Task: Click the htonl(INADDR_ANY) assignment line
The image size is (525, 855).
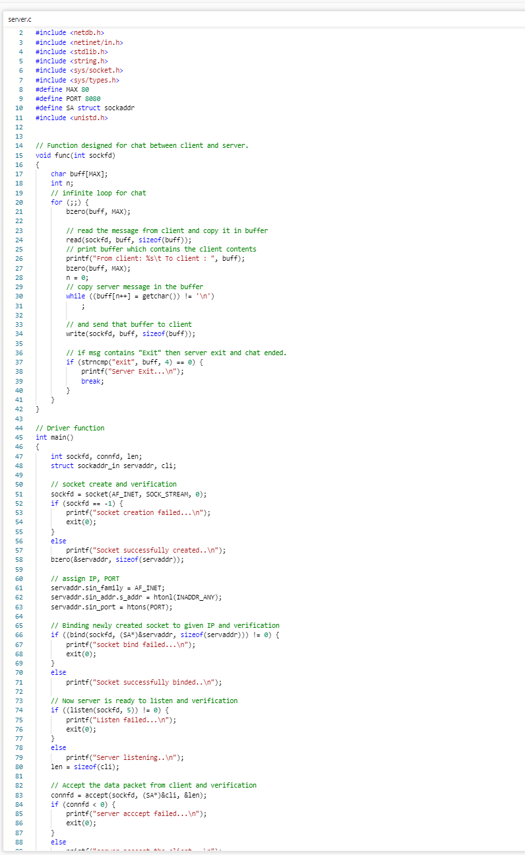Action: pyautogui.click(x=137, y=597)
